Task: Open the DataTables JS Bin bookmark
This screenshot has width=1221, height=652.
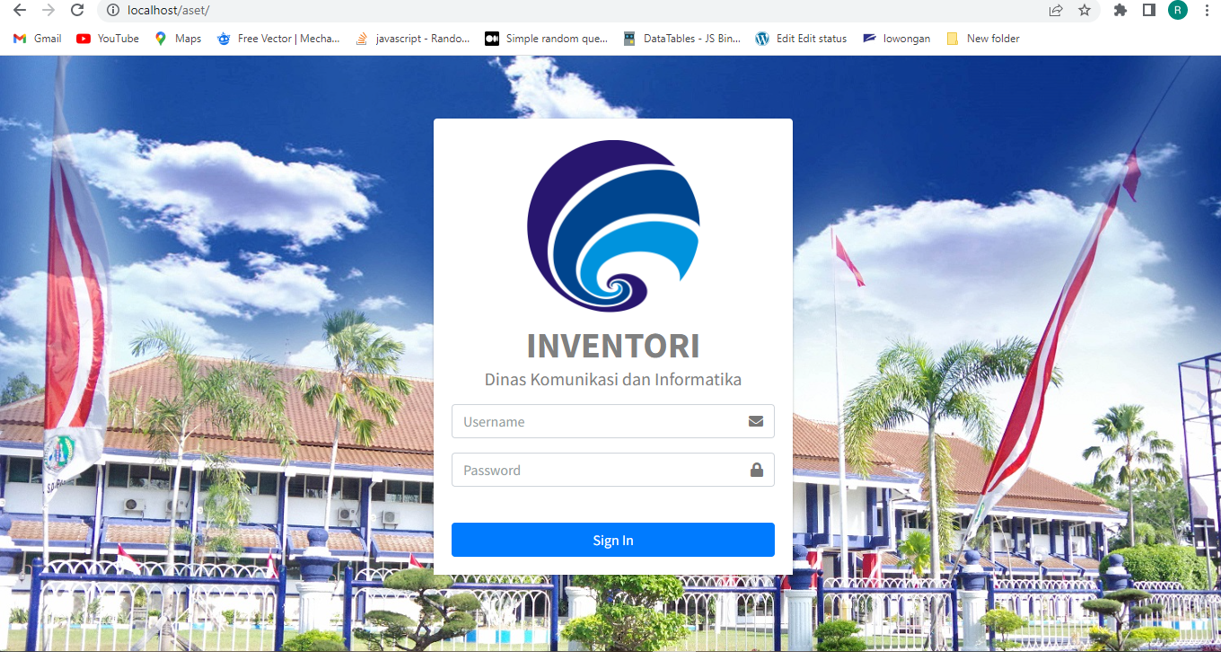Action: [681, 39]
